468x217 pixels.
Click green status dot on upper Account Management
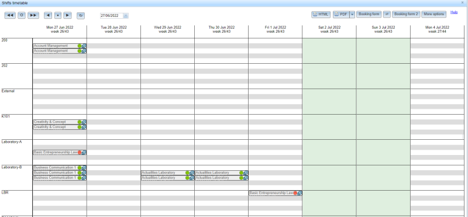click(80, 46)
